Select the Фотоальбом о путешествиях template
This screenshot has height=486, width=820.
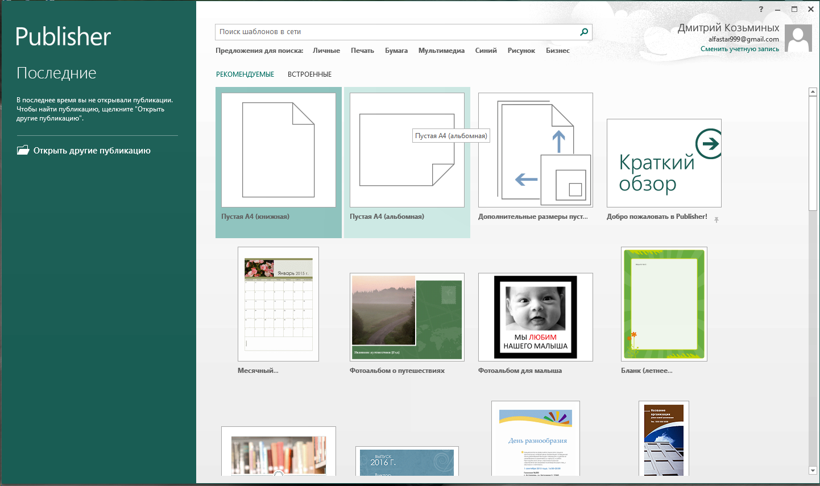tap(407, 317)
